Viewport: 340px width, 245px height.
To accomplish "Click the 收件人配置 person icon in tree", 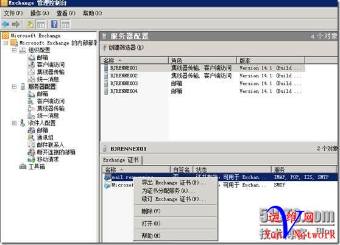I will pos(22,123).
